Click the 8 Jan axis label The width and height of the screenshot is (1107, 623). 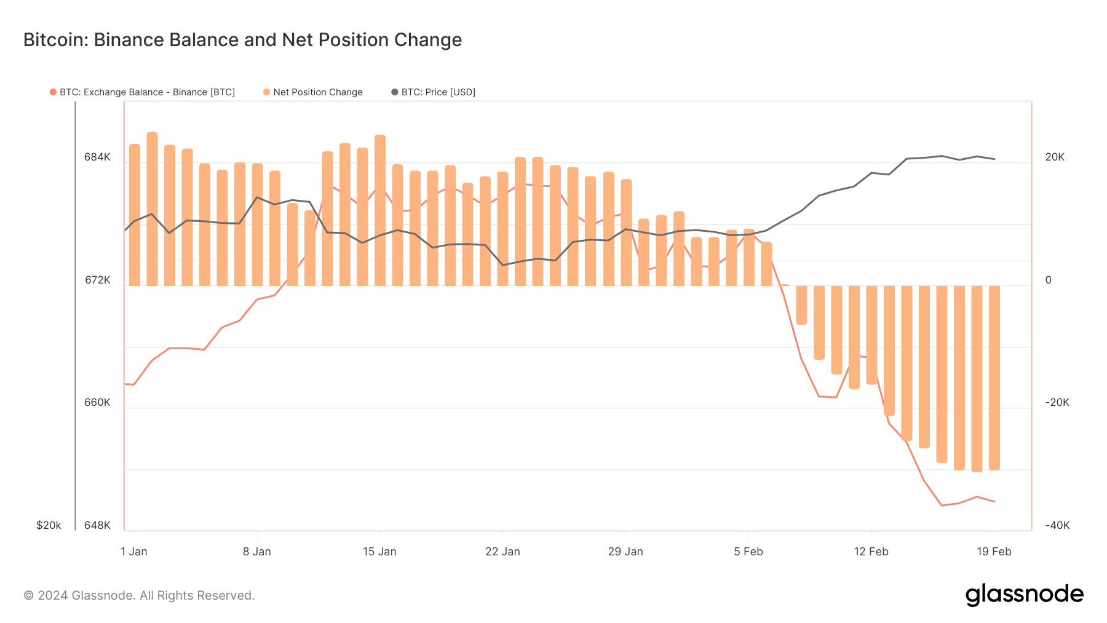click(x=257, y=552)
